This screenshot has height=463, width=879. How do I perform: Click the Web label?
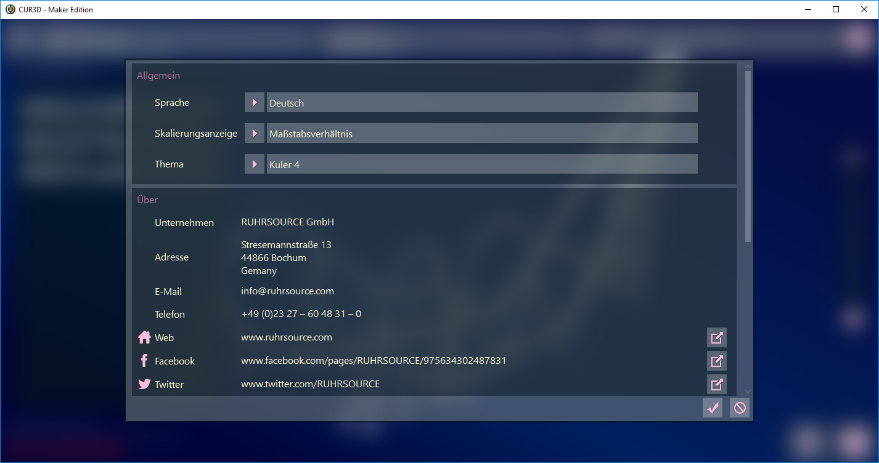point(164,338)
